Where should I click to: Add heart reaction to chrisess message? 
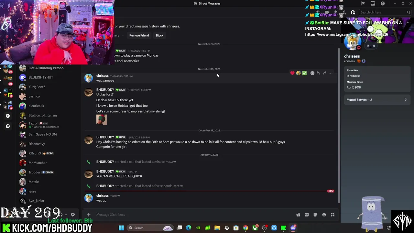292,73
